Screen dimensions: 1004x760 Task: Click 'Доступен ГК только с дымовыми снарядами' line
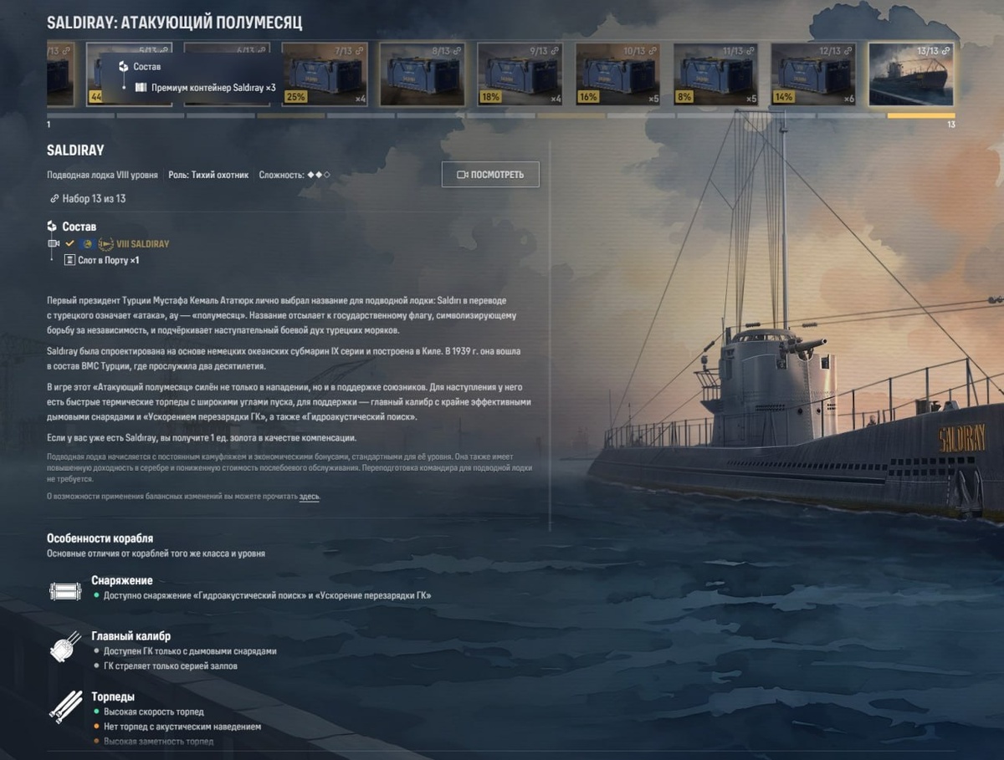(190, 651)
